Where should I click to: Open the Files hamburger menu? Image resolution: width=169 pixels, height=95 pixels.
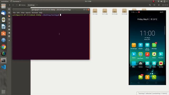pyautogui.click(x=159, y=5)
